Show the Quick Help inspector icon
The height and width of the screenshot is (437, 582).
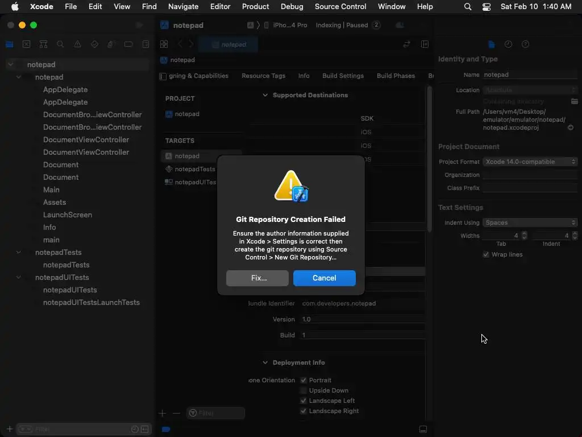coord(525,44)
